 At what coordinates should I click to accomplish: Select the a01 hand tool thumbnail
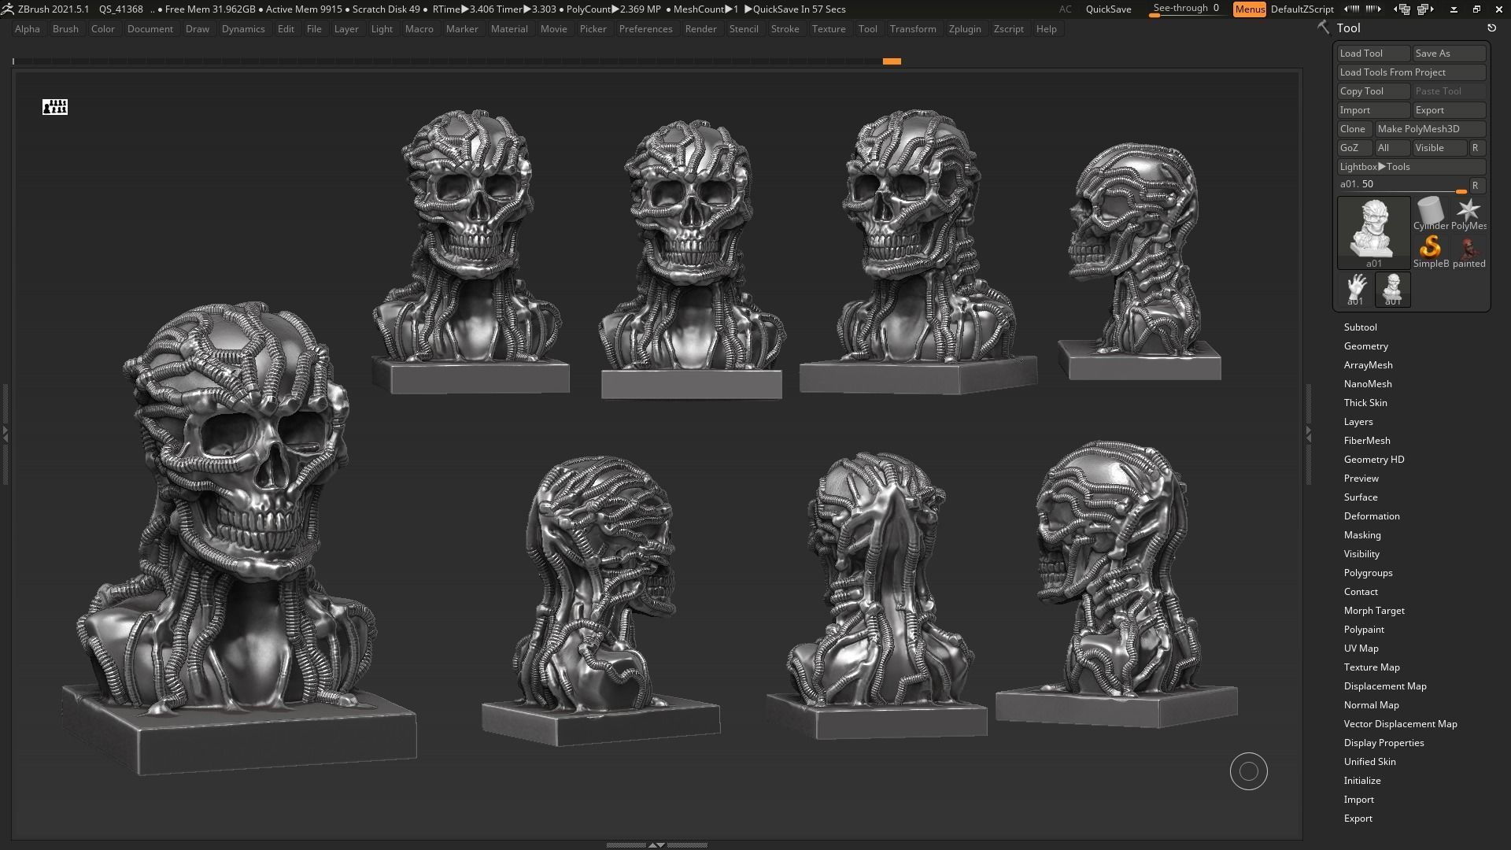1355,289
